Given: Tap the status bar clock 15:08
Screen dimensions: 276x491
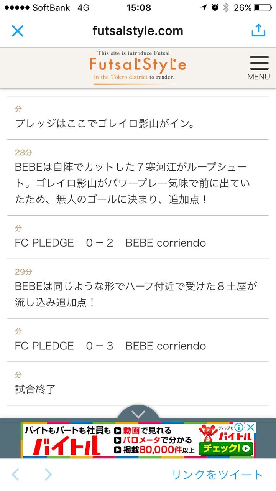Looking at the screenshot, I should point(138,8).
